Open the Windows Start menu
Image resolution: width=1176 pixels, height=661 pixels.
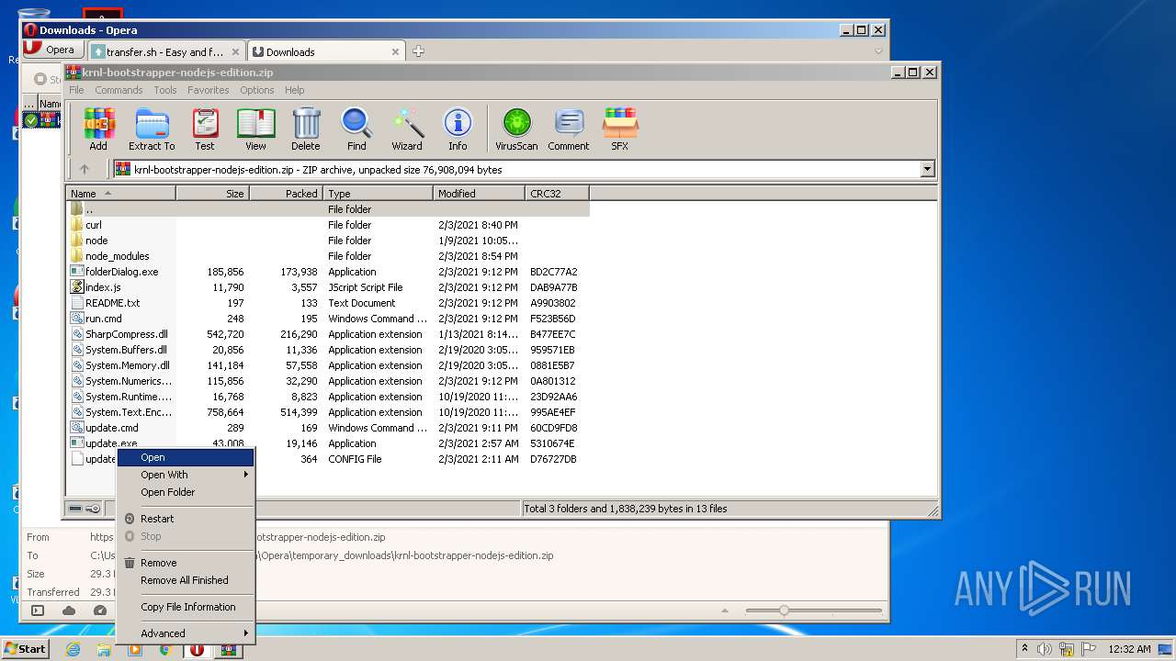(x=26, y=648)
